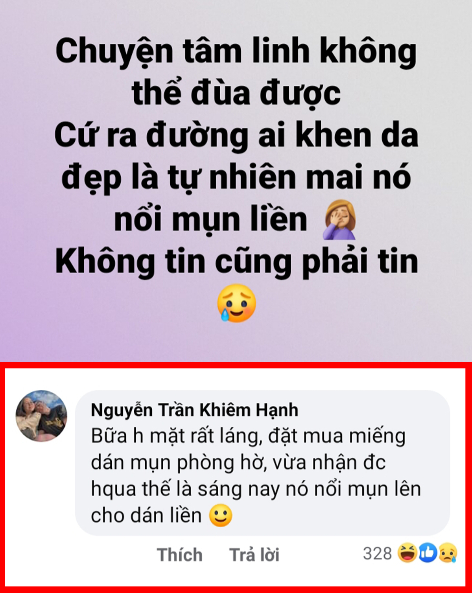Open the Nguyễn Trần Khiêm Hạnh name link
Screen dimensions: 472x593
click(194, 410)
